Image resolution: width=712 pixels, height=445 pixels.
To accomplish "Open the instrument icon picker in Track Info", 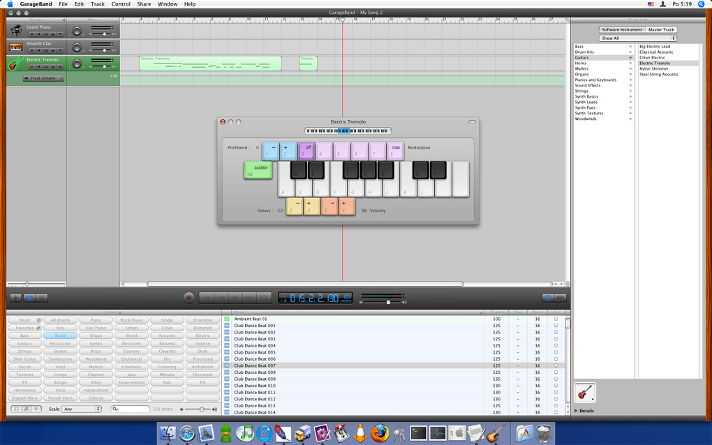I will pyautogui.click(x=585, y=393).
